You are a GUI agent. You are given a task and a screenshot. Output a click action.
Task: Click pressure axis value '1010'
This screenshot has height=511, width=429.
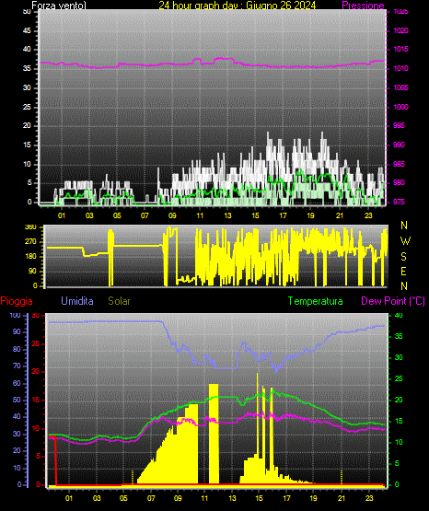[x=400, y=68]
